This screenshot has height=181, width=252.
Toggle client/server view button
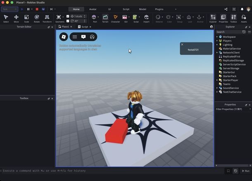point(43,9)
